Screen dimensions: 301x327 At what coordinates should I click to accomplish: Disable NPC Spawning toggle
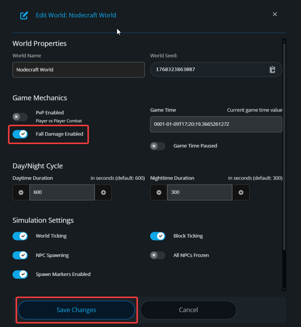pos(20,255)
